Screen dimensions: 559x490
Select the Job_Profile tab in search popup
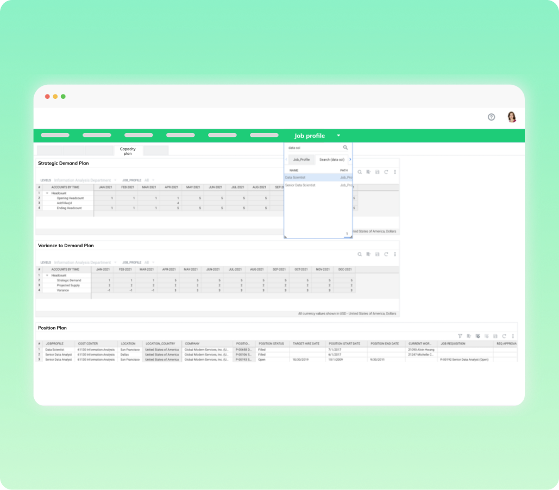point(301,160)
